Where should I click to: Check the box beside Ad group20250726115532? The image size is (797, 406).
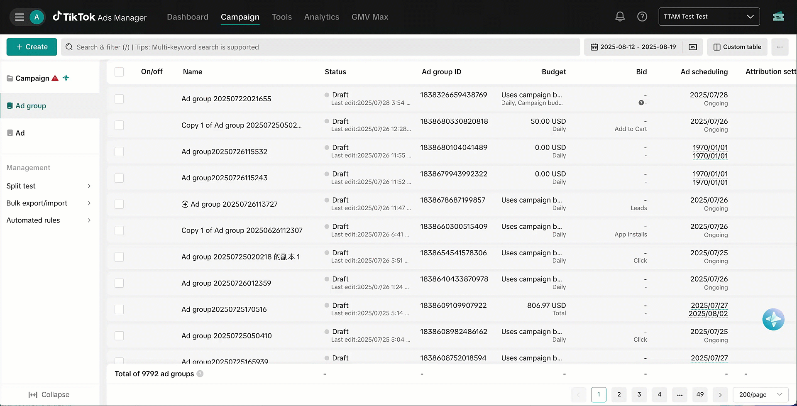click(x=119, y=152)
